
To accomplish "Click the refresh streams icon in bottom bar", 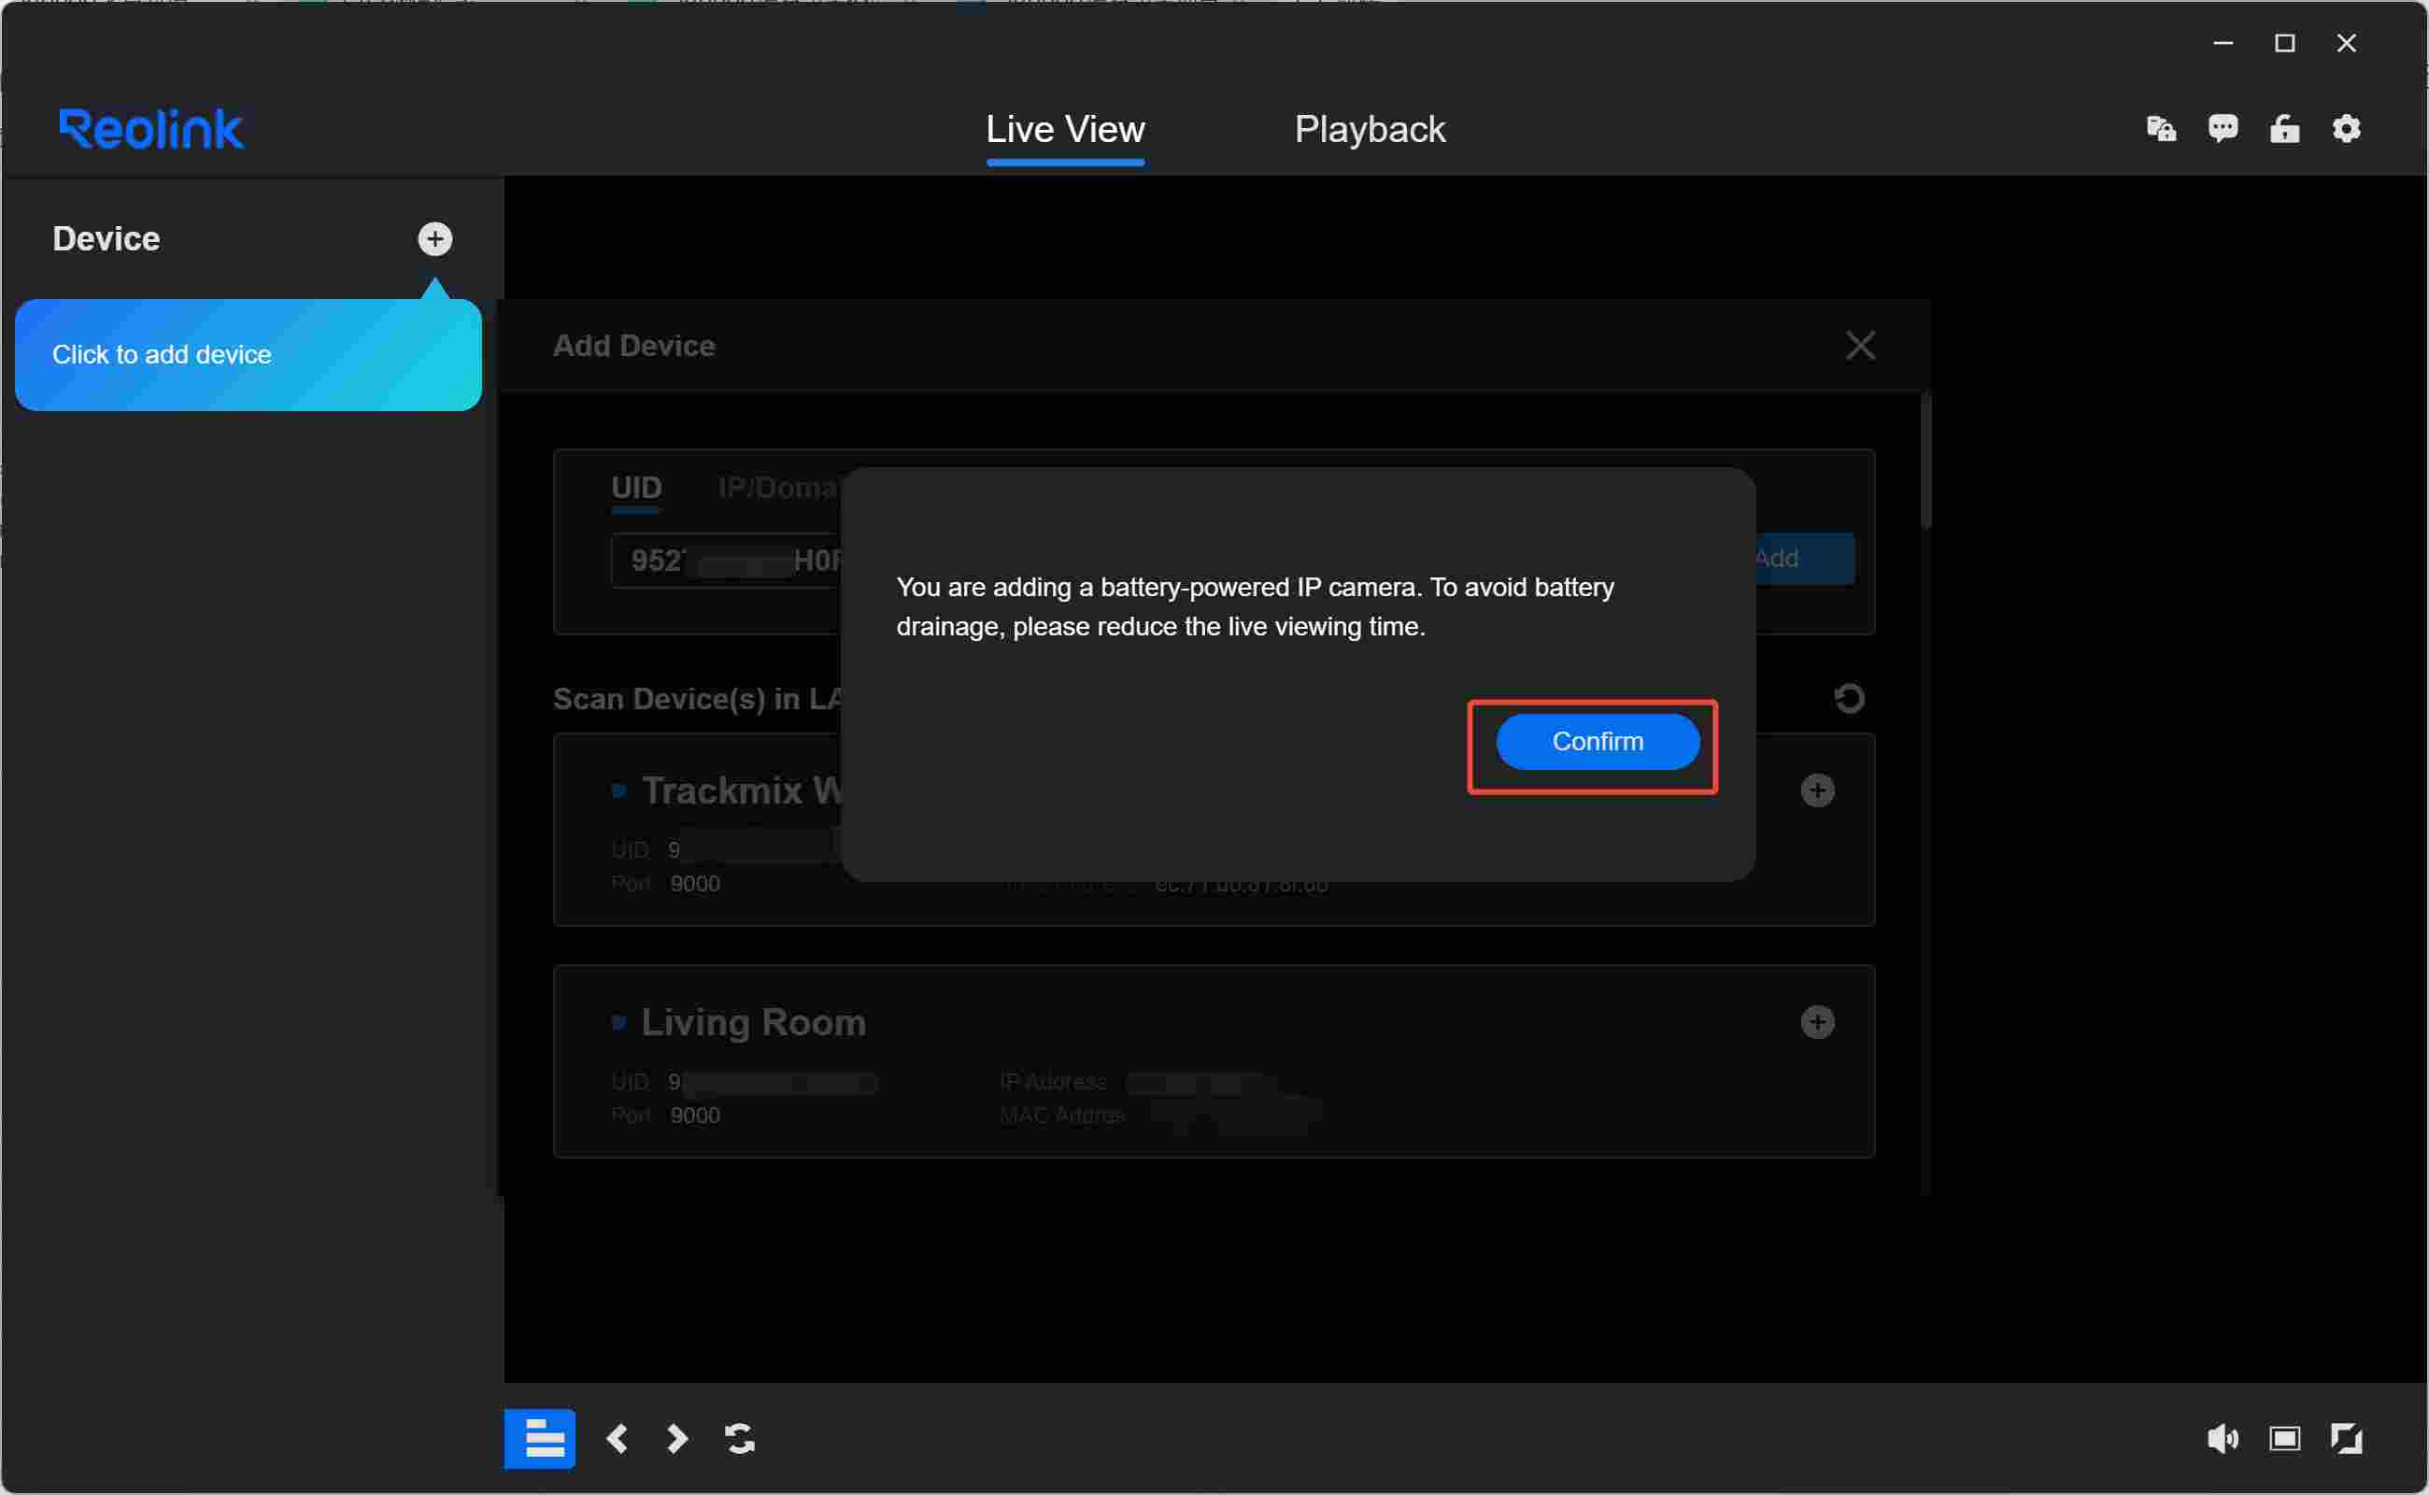I will coord(740,1438).
